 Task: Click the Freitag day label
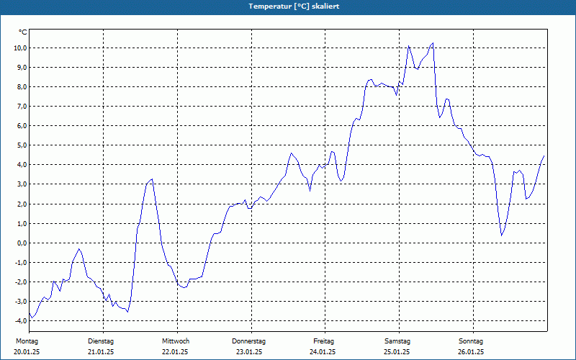click(323, 341)
